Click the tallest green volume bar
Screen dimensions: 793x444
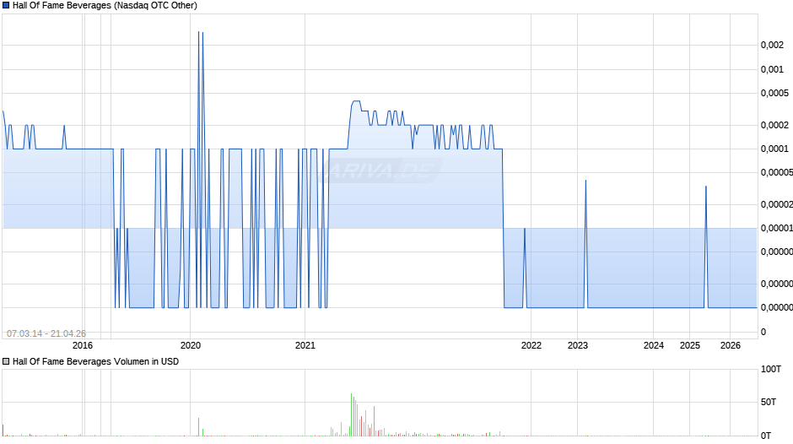coord(352,414)
